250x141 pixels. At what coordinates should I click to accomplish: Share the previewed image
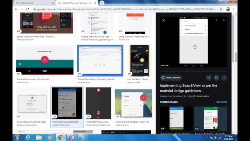coord(209,78)
